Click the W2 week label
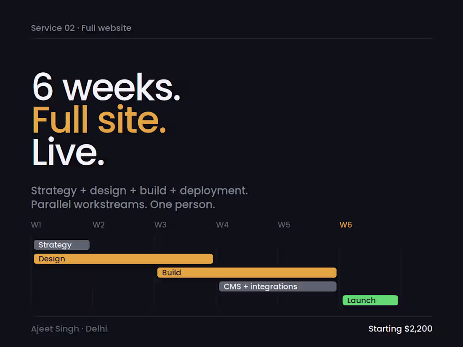The width and height of the screenshot is (463, 347). coord(98,225)
